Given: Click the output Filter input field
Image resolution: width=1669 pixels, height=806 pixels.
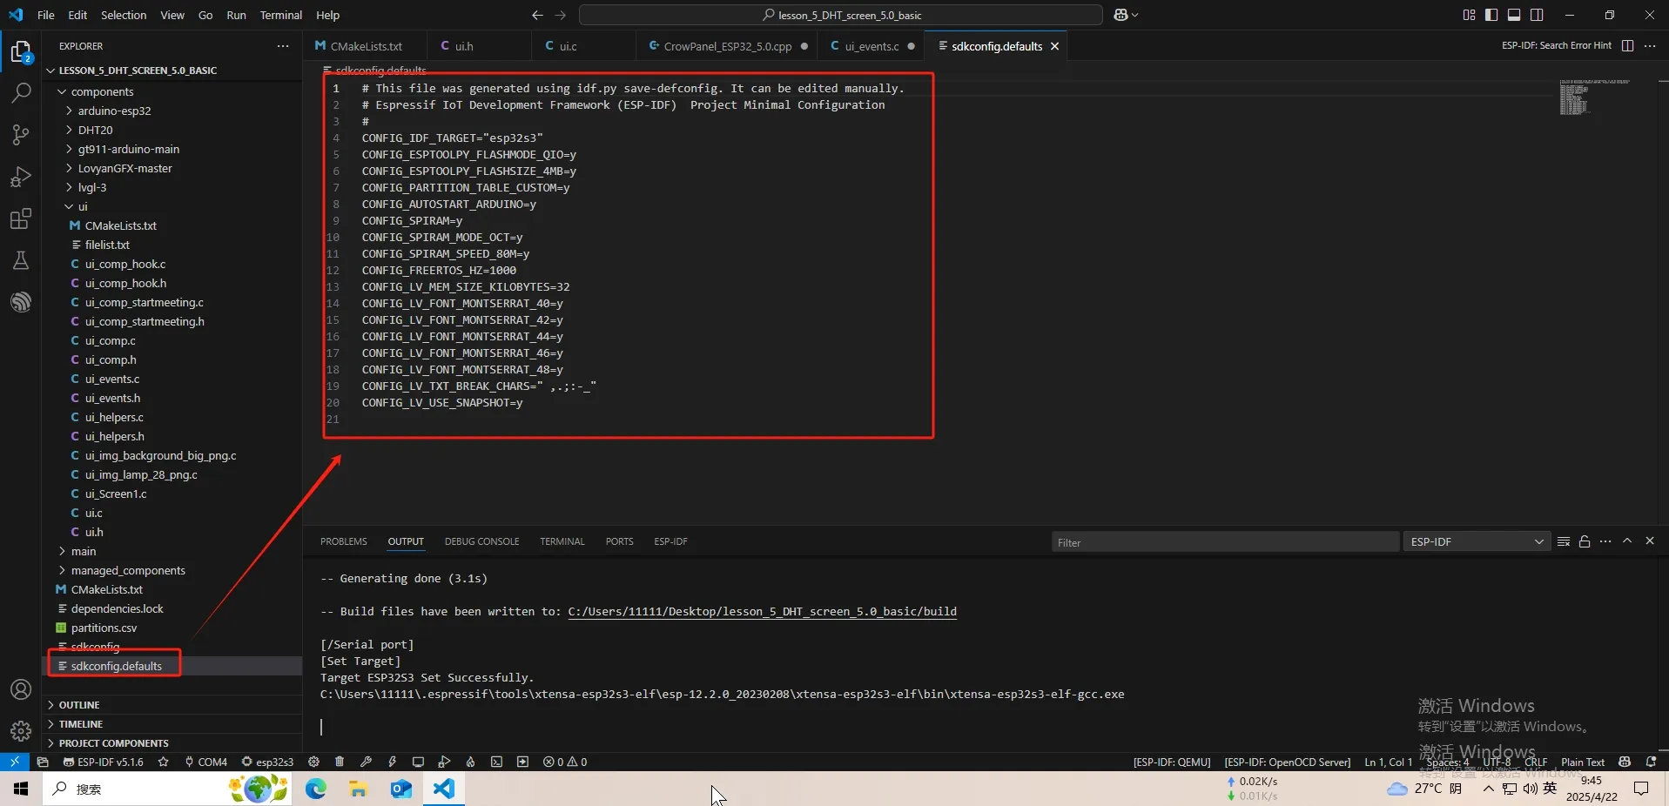Looking at the screenshot, I should (1223, 542).
